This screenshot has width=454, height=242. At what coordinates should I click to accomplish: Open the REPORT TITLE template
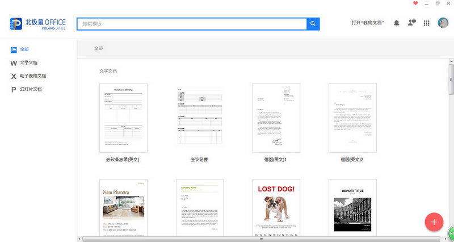pos(352,208)
